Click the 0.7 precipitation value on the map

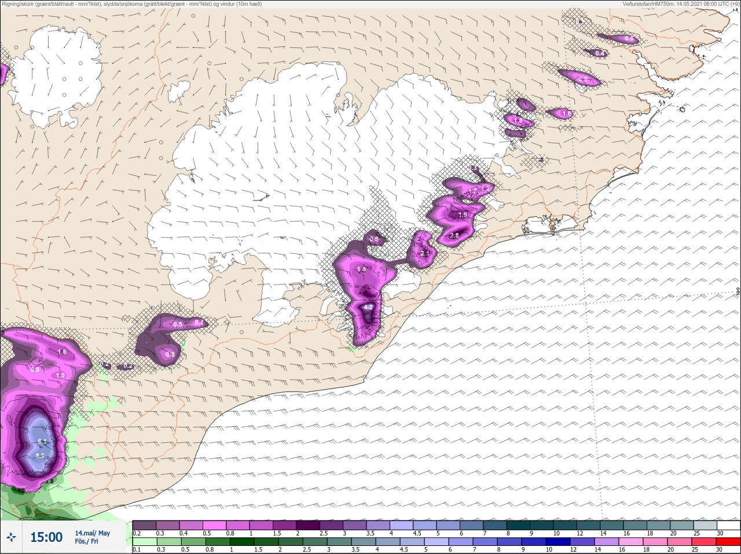point(198,323)
